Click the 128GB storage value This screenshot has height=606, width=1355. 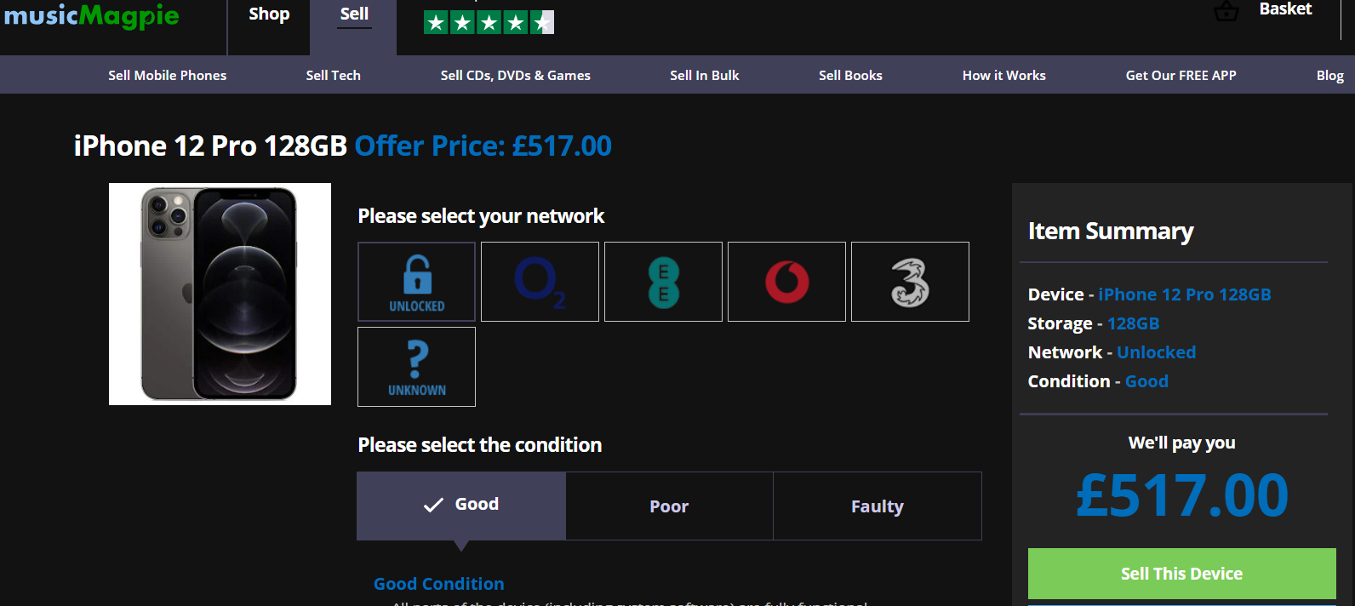(x=1133, y=323)
